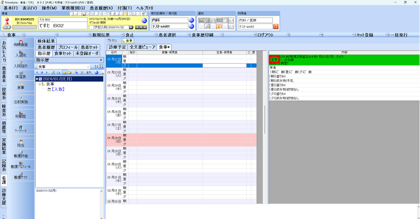The height and width of the screenshot is (219, 420).
Task: Select the (朝)(飲み物)牛乳 content row
Action: pos(344,80)
